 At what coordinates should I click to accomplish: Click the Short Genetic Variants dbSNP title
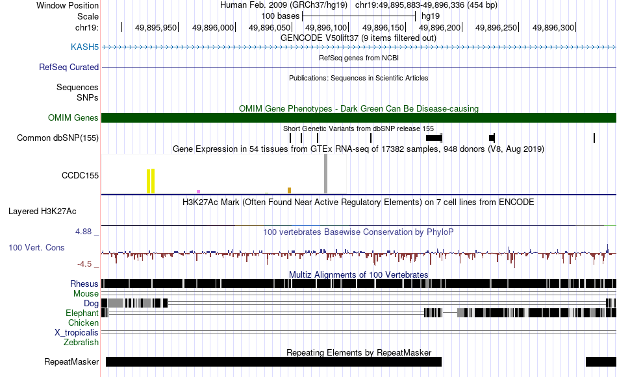click(x=359, y=128)
